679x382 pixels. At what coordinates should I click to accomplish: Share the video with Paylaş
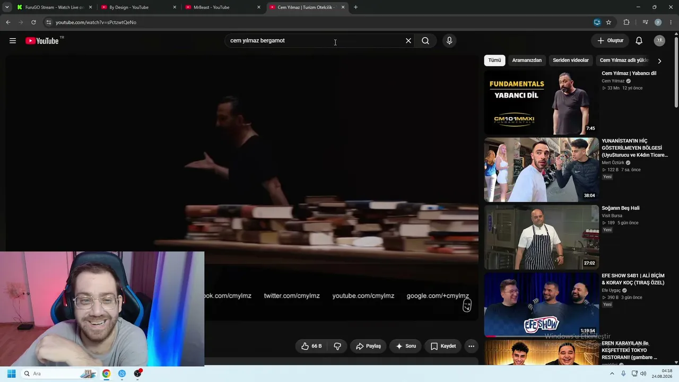[x=368, y=346]
